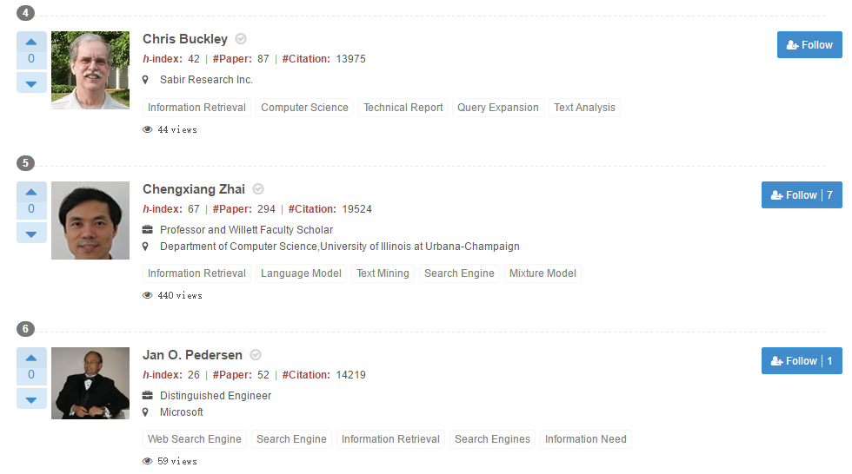
Task: Select the Web Search Engine tag
Action: pos(195,439)
